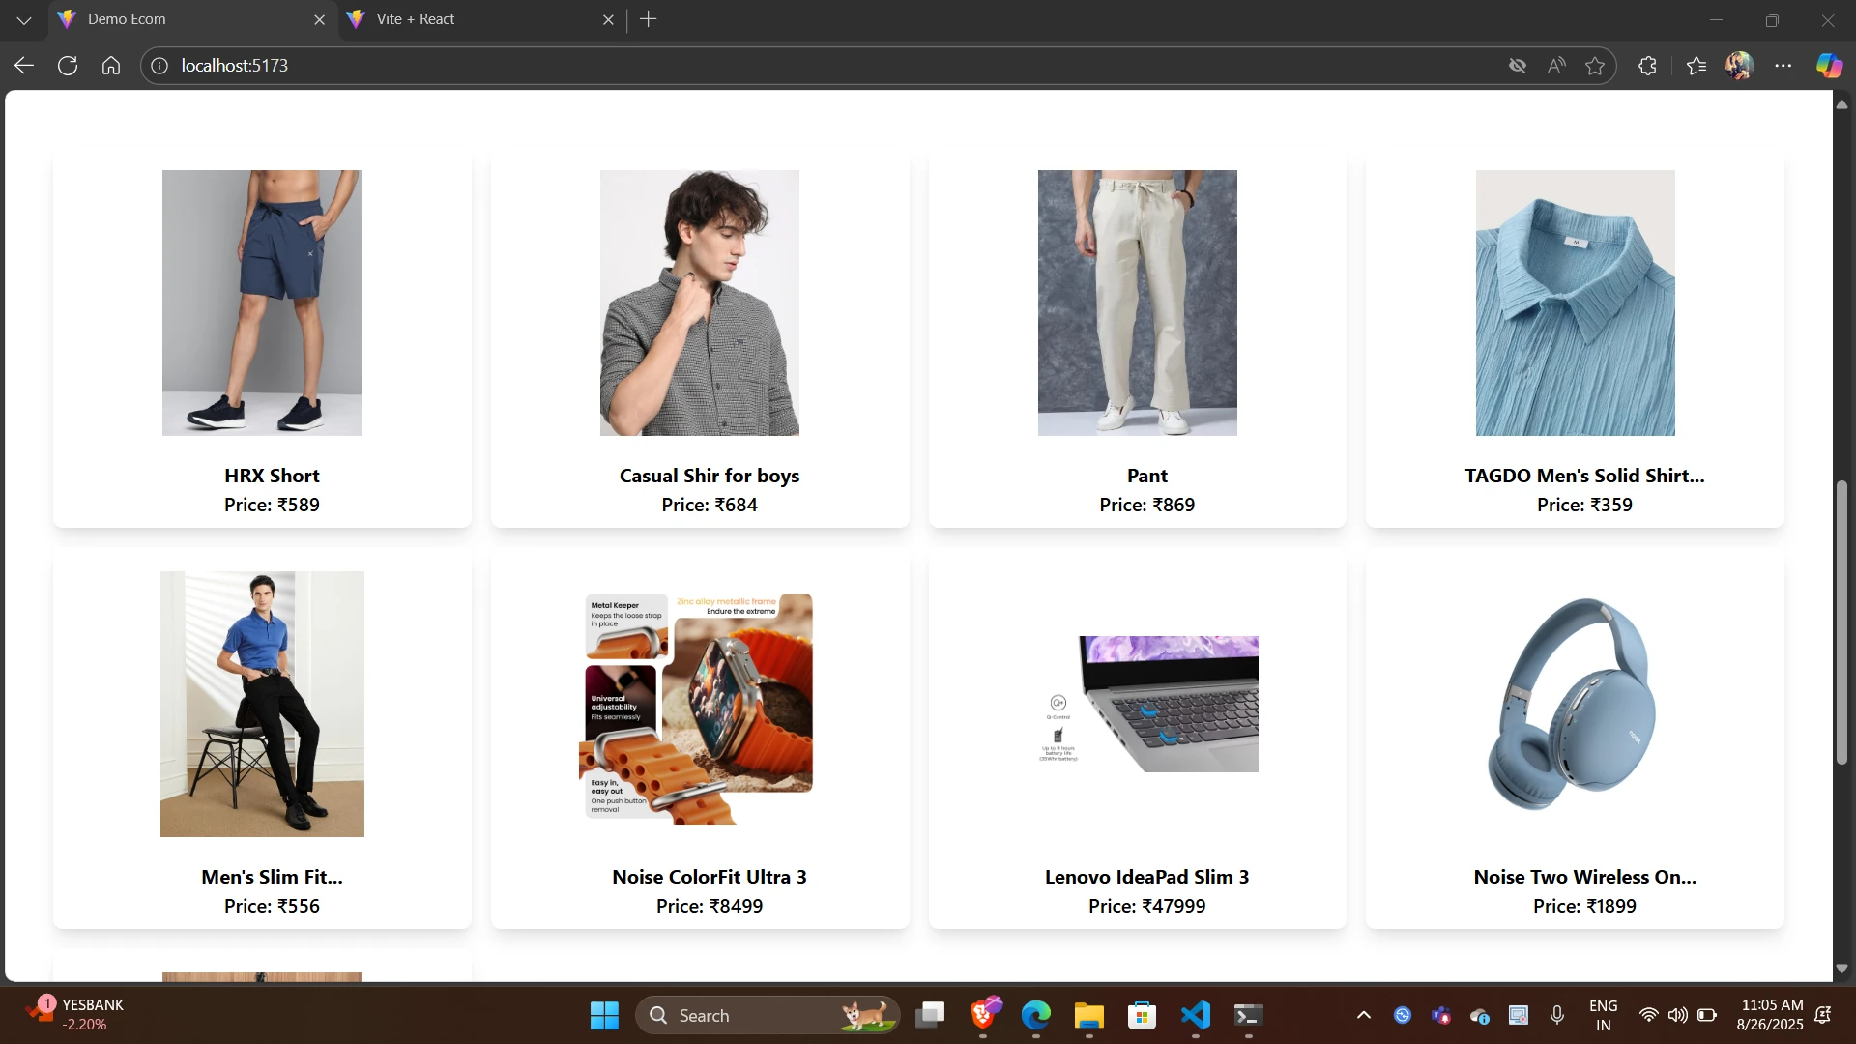Open the YESBANK stock widget

(x=75, y=1015)
